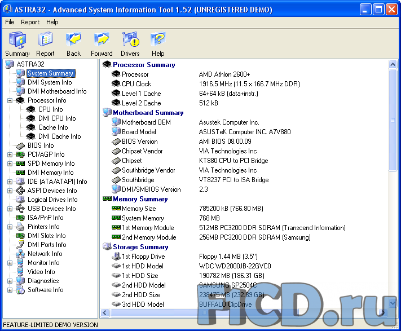Open the Report toolbar icon
This screenshot has height=331, width=401.
point(45,39)
